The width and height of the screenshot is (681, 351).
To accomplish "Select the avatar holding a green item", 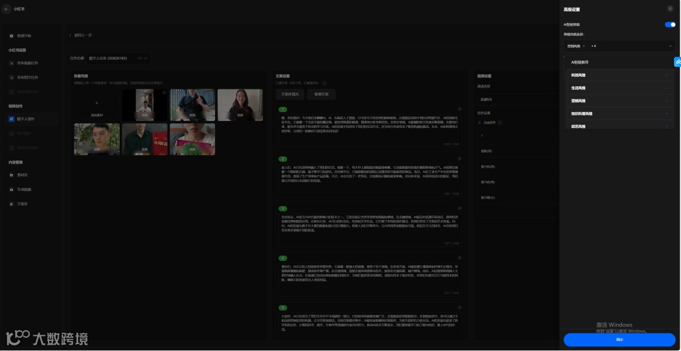I will click(192, 139).
